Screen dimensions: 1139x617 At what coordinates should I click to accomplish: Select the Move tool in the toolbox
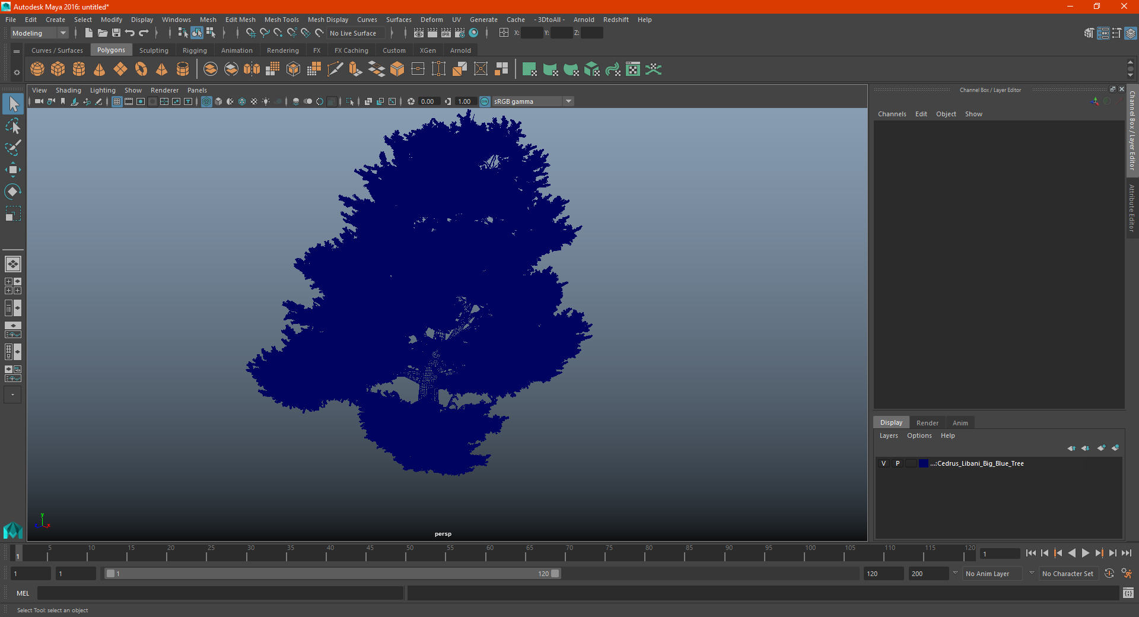pyautogui.click(x=12, y=170)
